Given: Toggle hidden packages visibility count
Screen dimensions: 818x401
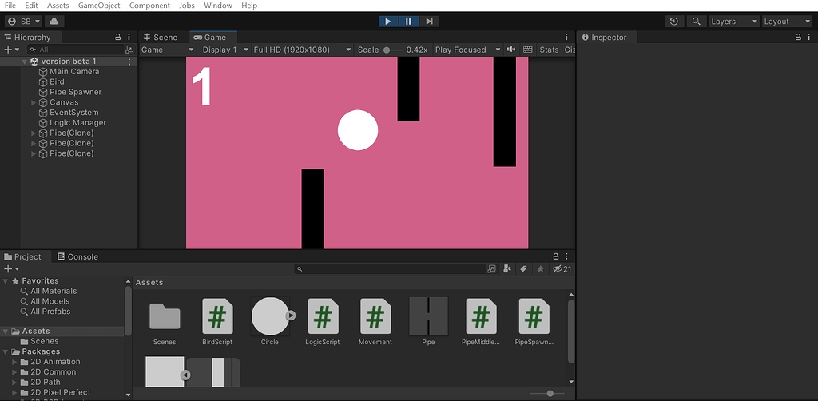Looking at the screenshot, I should (562, 269).
